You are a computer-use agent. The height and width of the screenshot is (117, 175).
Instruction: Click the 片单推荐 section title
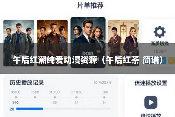(90, 5)
